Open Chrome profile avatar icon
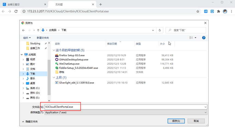Screen dimensions: 235x131 coord(225,11)
